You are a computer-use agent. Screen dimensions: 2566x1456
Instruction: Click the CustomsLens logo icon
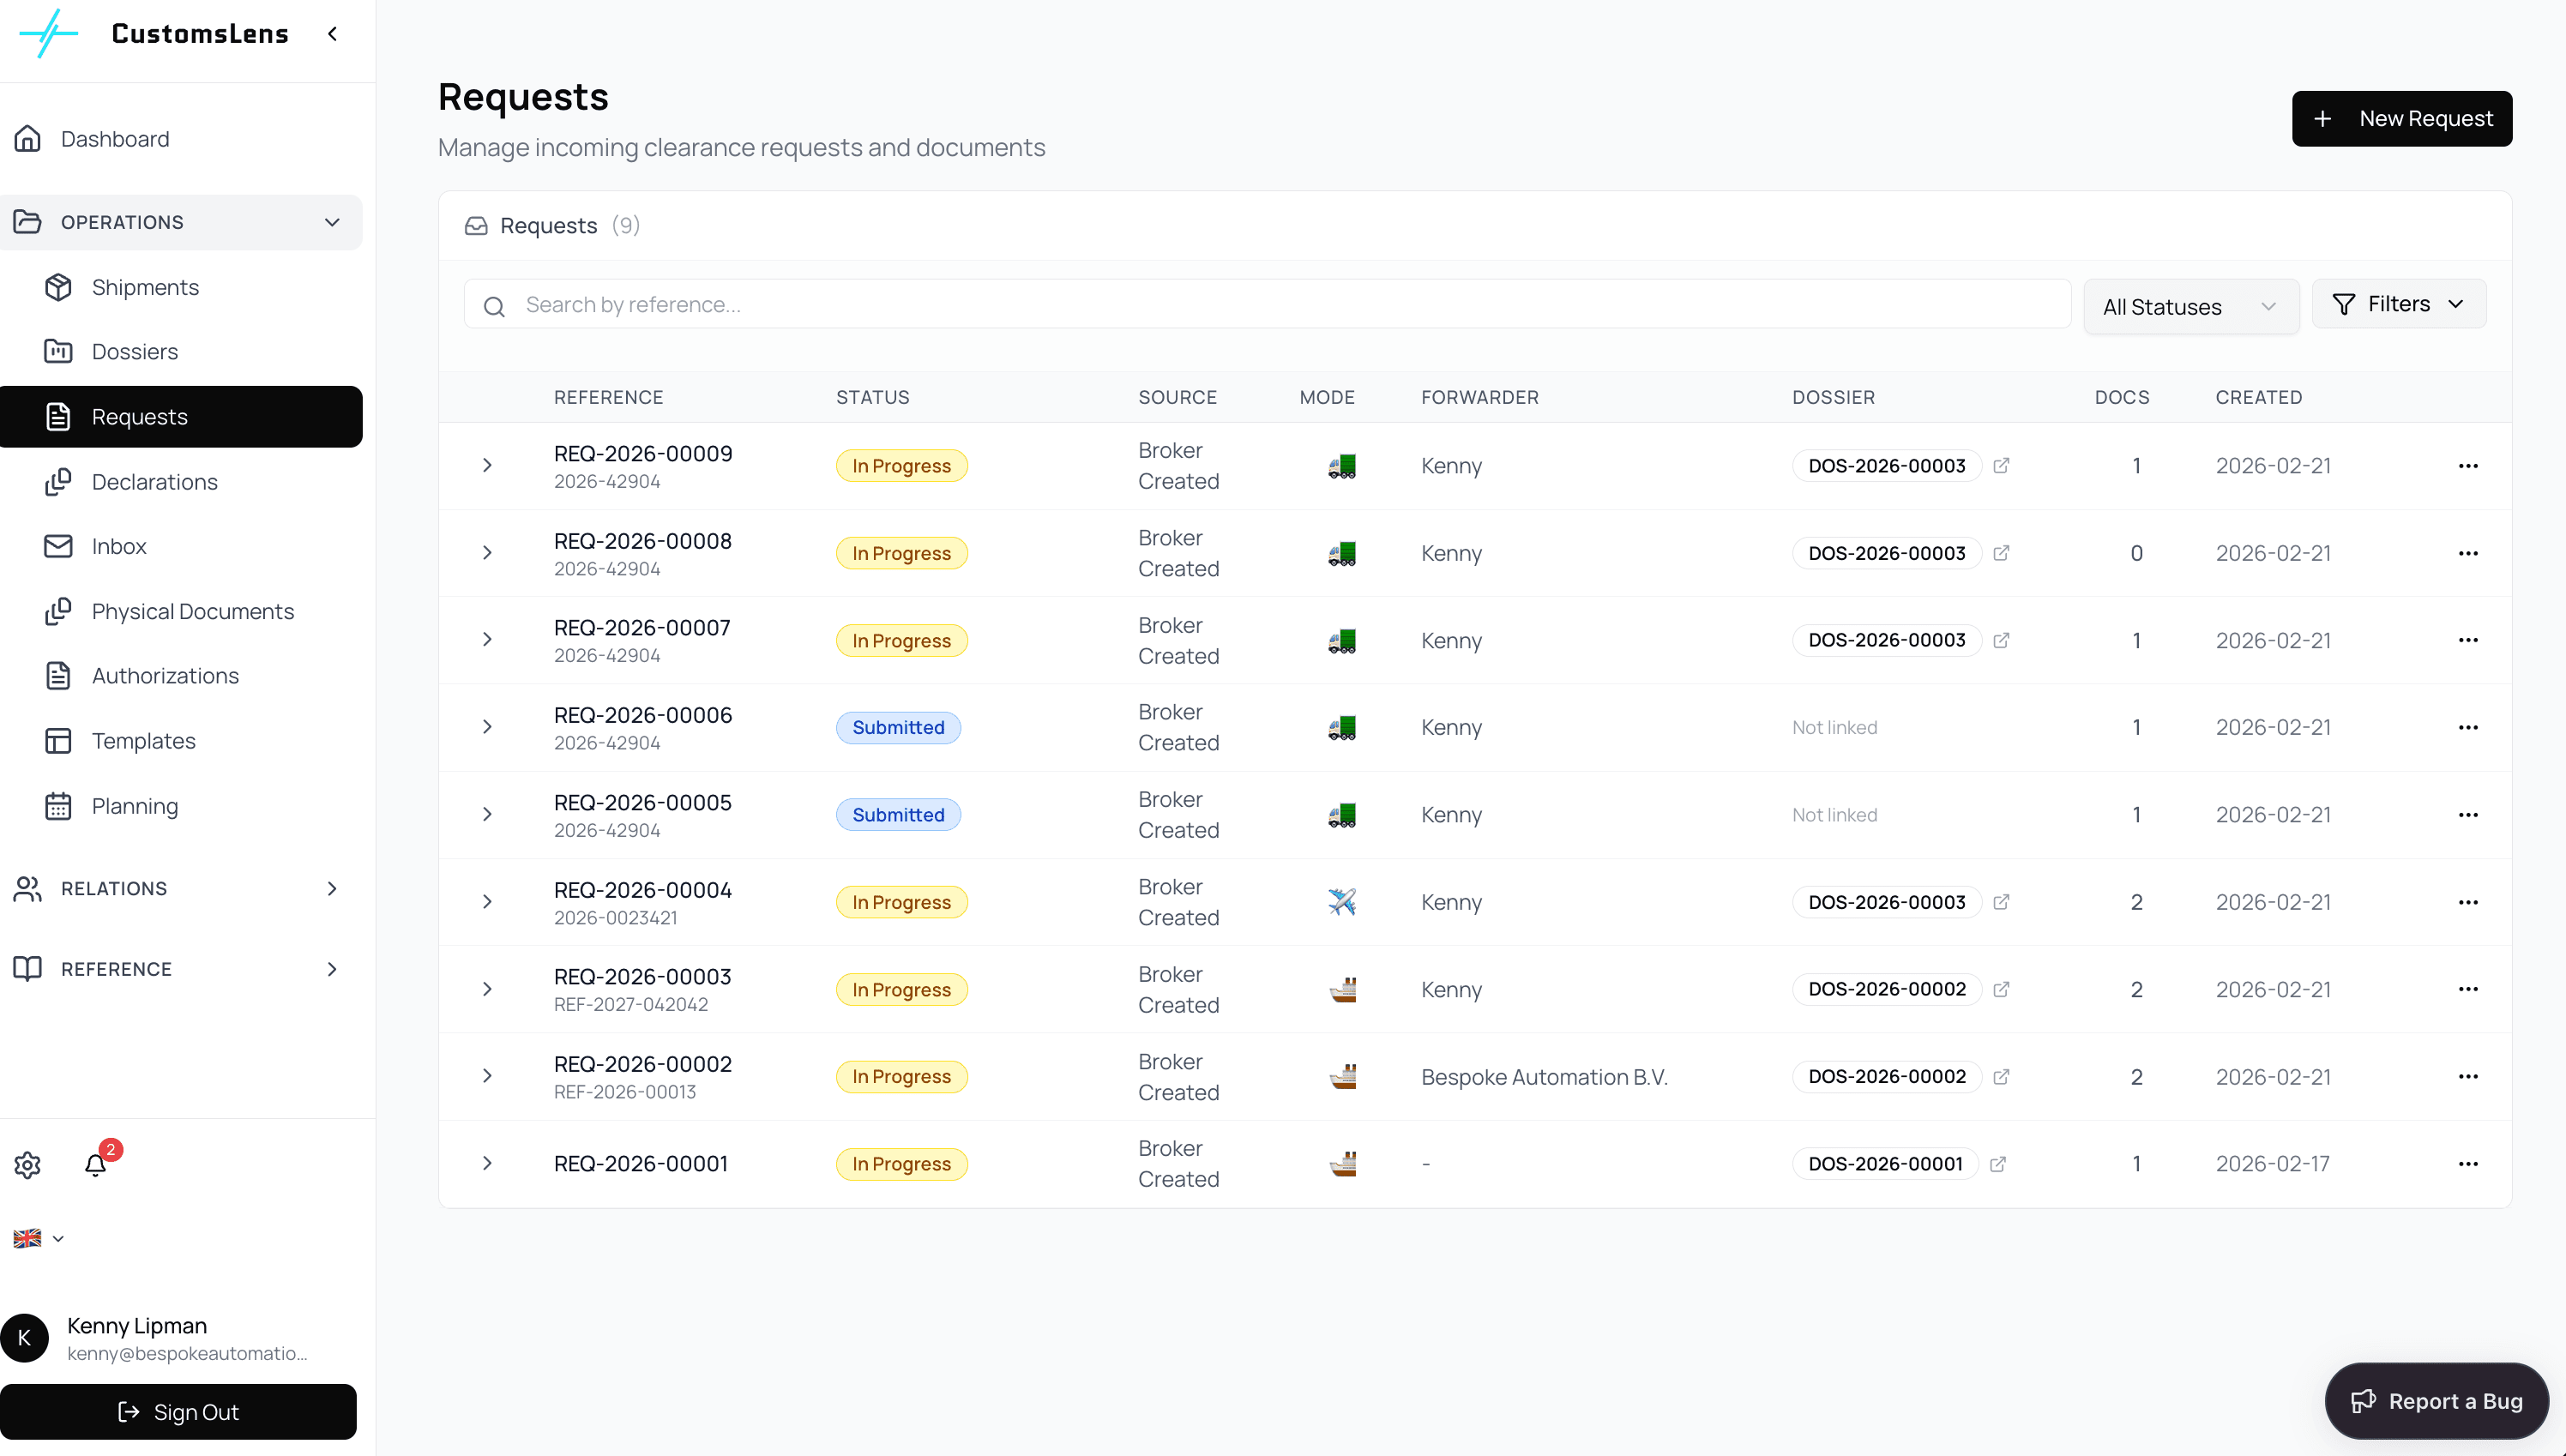(48, 34)
